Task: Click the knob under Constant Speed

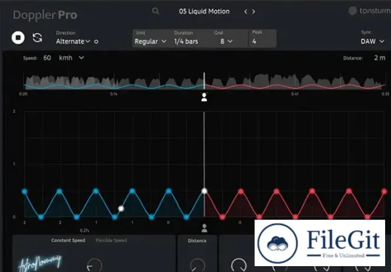Action: tap(95, 266)
